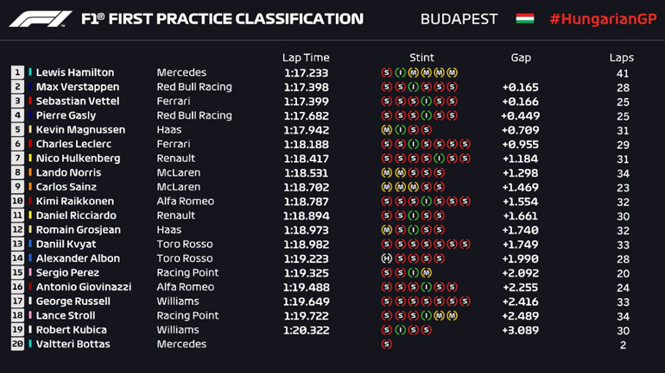The width and height of the screenshot is (665, 373).
Task: Click the medium tyre in Perez's stint
Action: coord(426,273)
